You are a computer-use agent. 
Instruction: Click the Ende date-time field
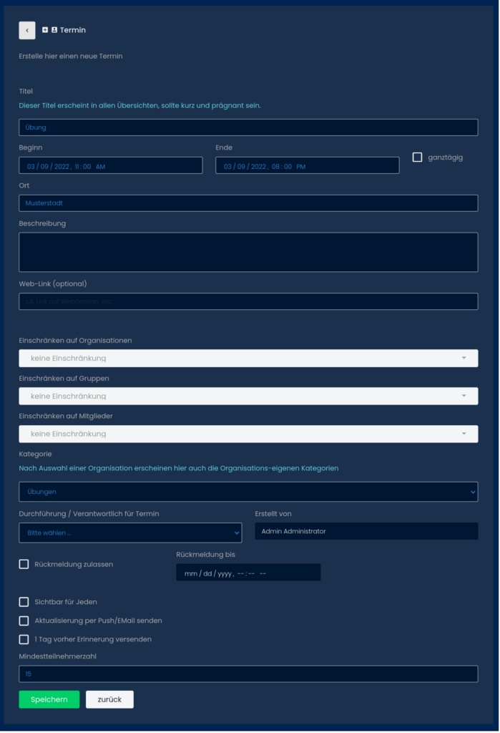click(307, 166)
